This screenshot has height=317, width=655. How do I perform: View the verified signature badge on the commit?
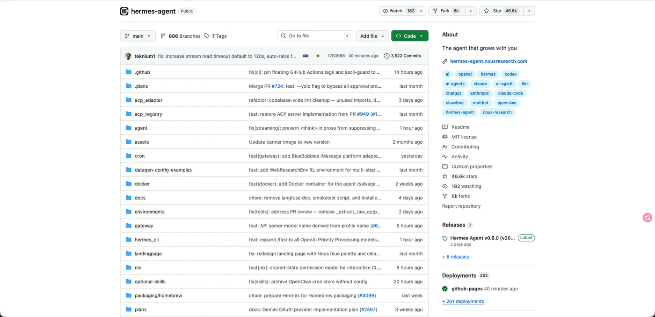click(x=318, y=55)
